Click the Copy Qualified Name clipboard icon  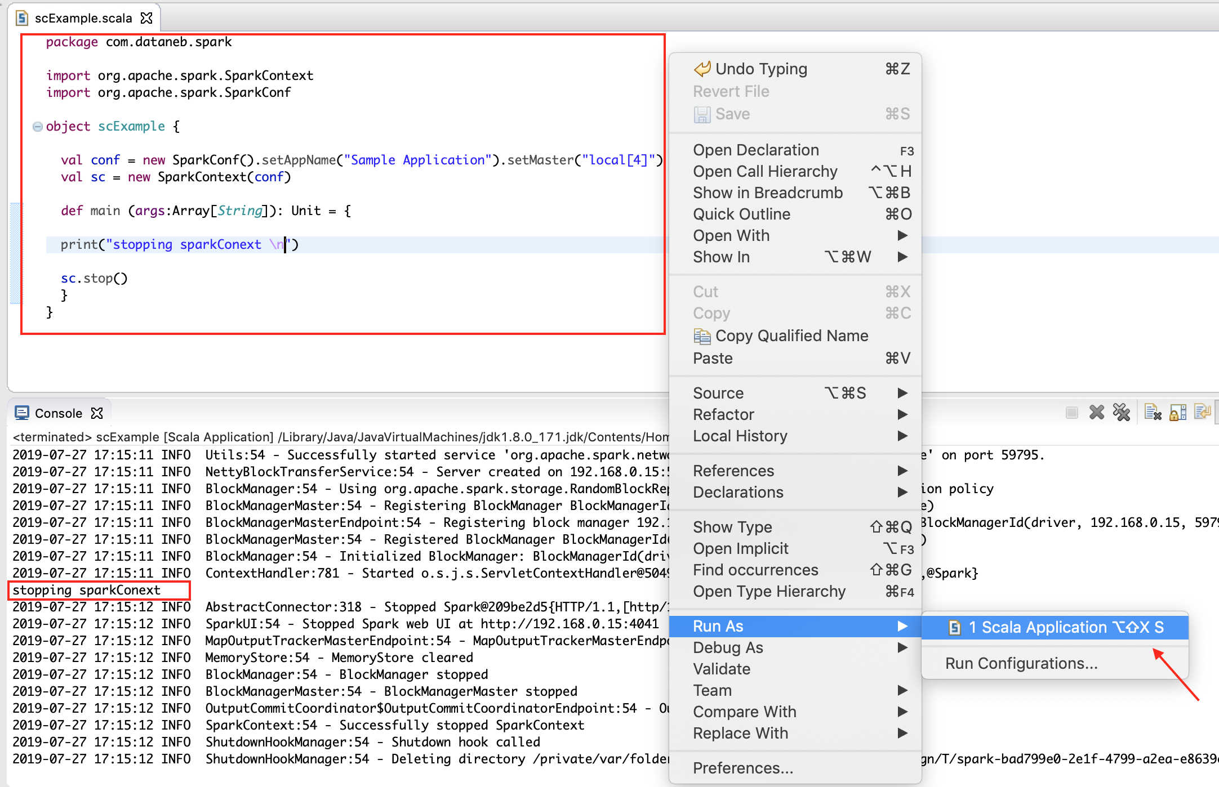[x=702, y=336]
